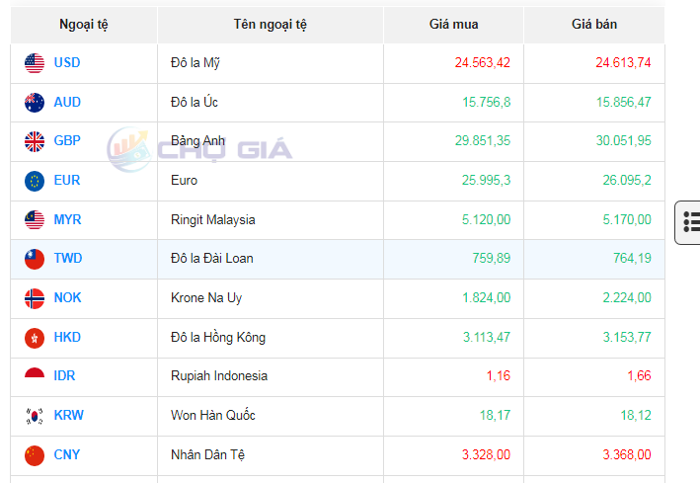Click the Taiwan flag icon

pos(35,259)
